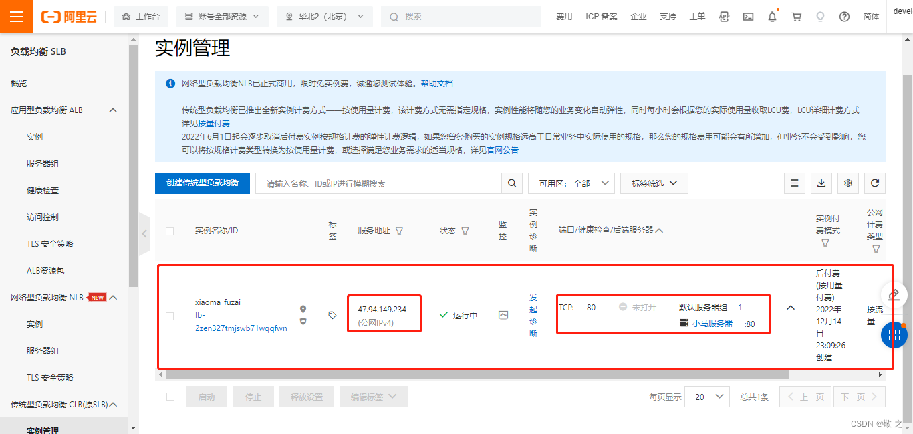The width and height of the screenshot is (913, 434).
Task: Tick the checkbox for xiaoma_fuzai instance
Action: point(170,316)
